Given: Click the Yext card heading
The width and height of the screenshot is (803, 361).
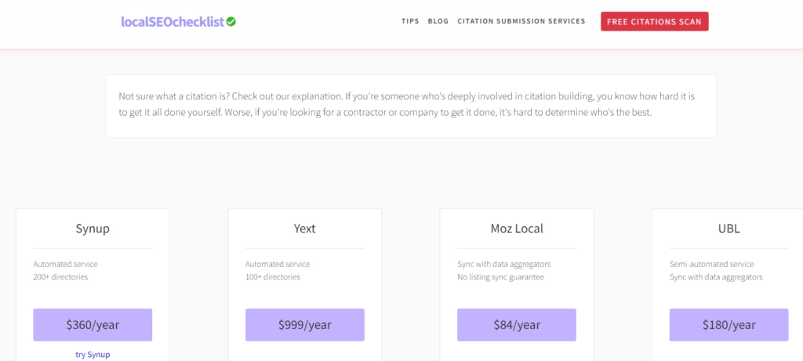Looking at the screenshot, I should [304, 229].
